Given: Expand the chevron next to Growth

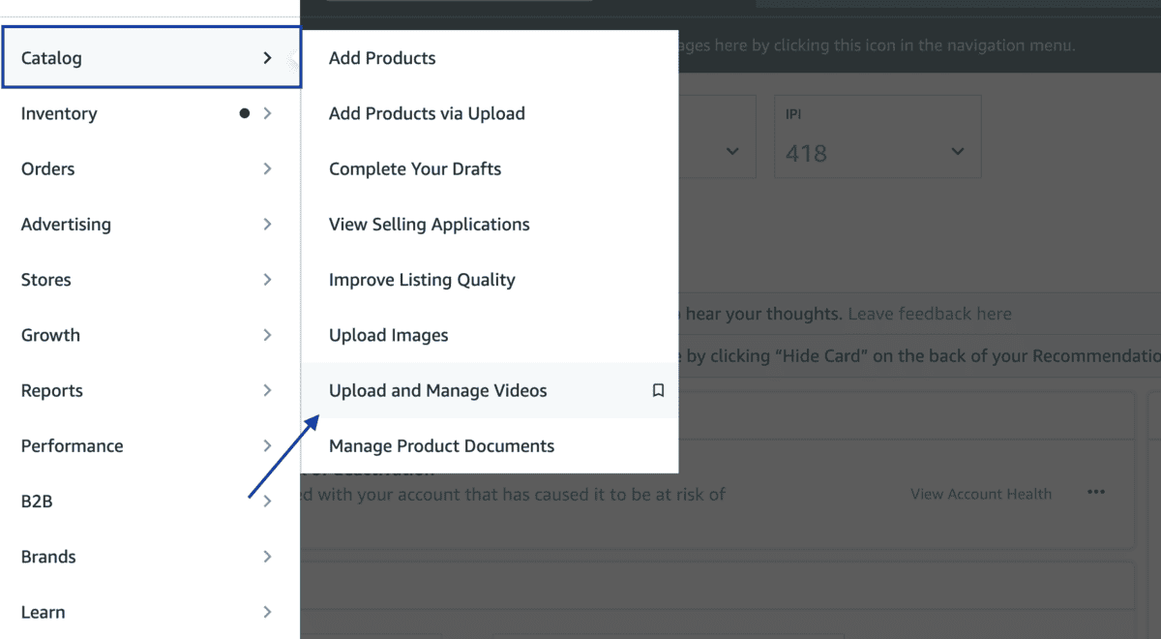Looking at the screenshot, I should pyautogui.click(x=268, y=335).
